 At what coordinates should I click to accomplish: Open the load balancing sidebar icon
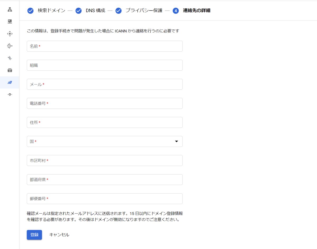pos(10,46)
